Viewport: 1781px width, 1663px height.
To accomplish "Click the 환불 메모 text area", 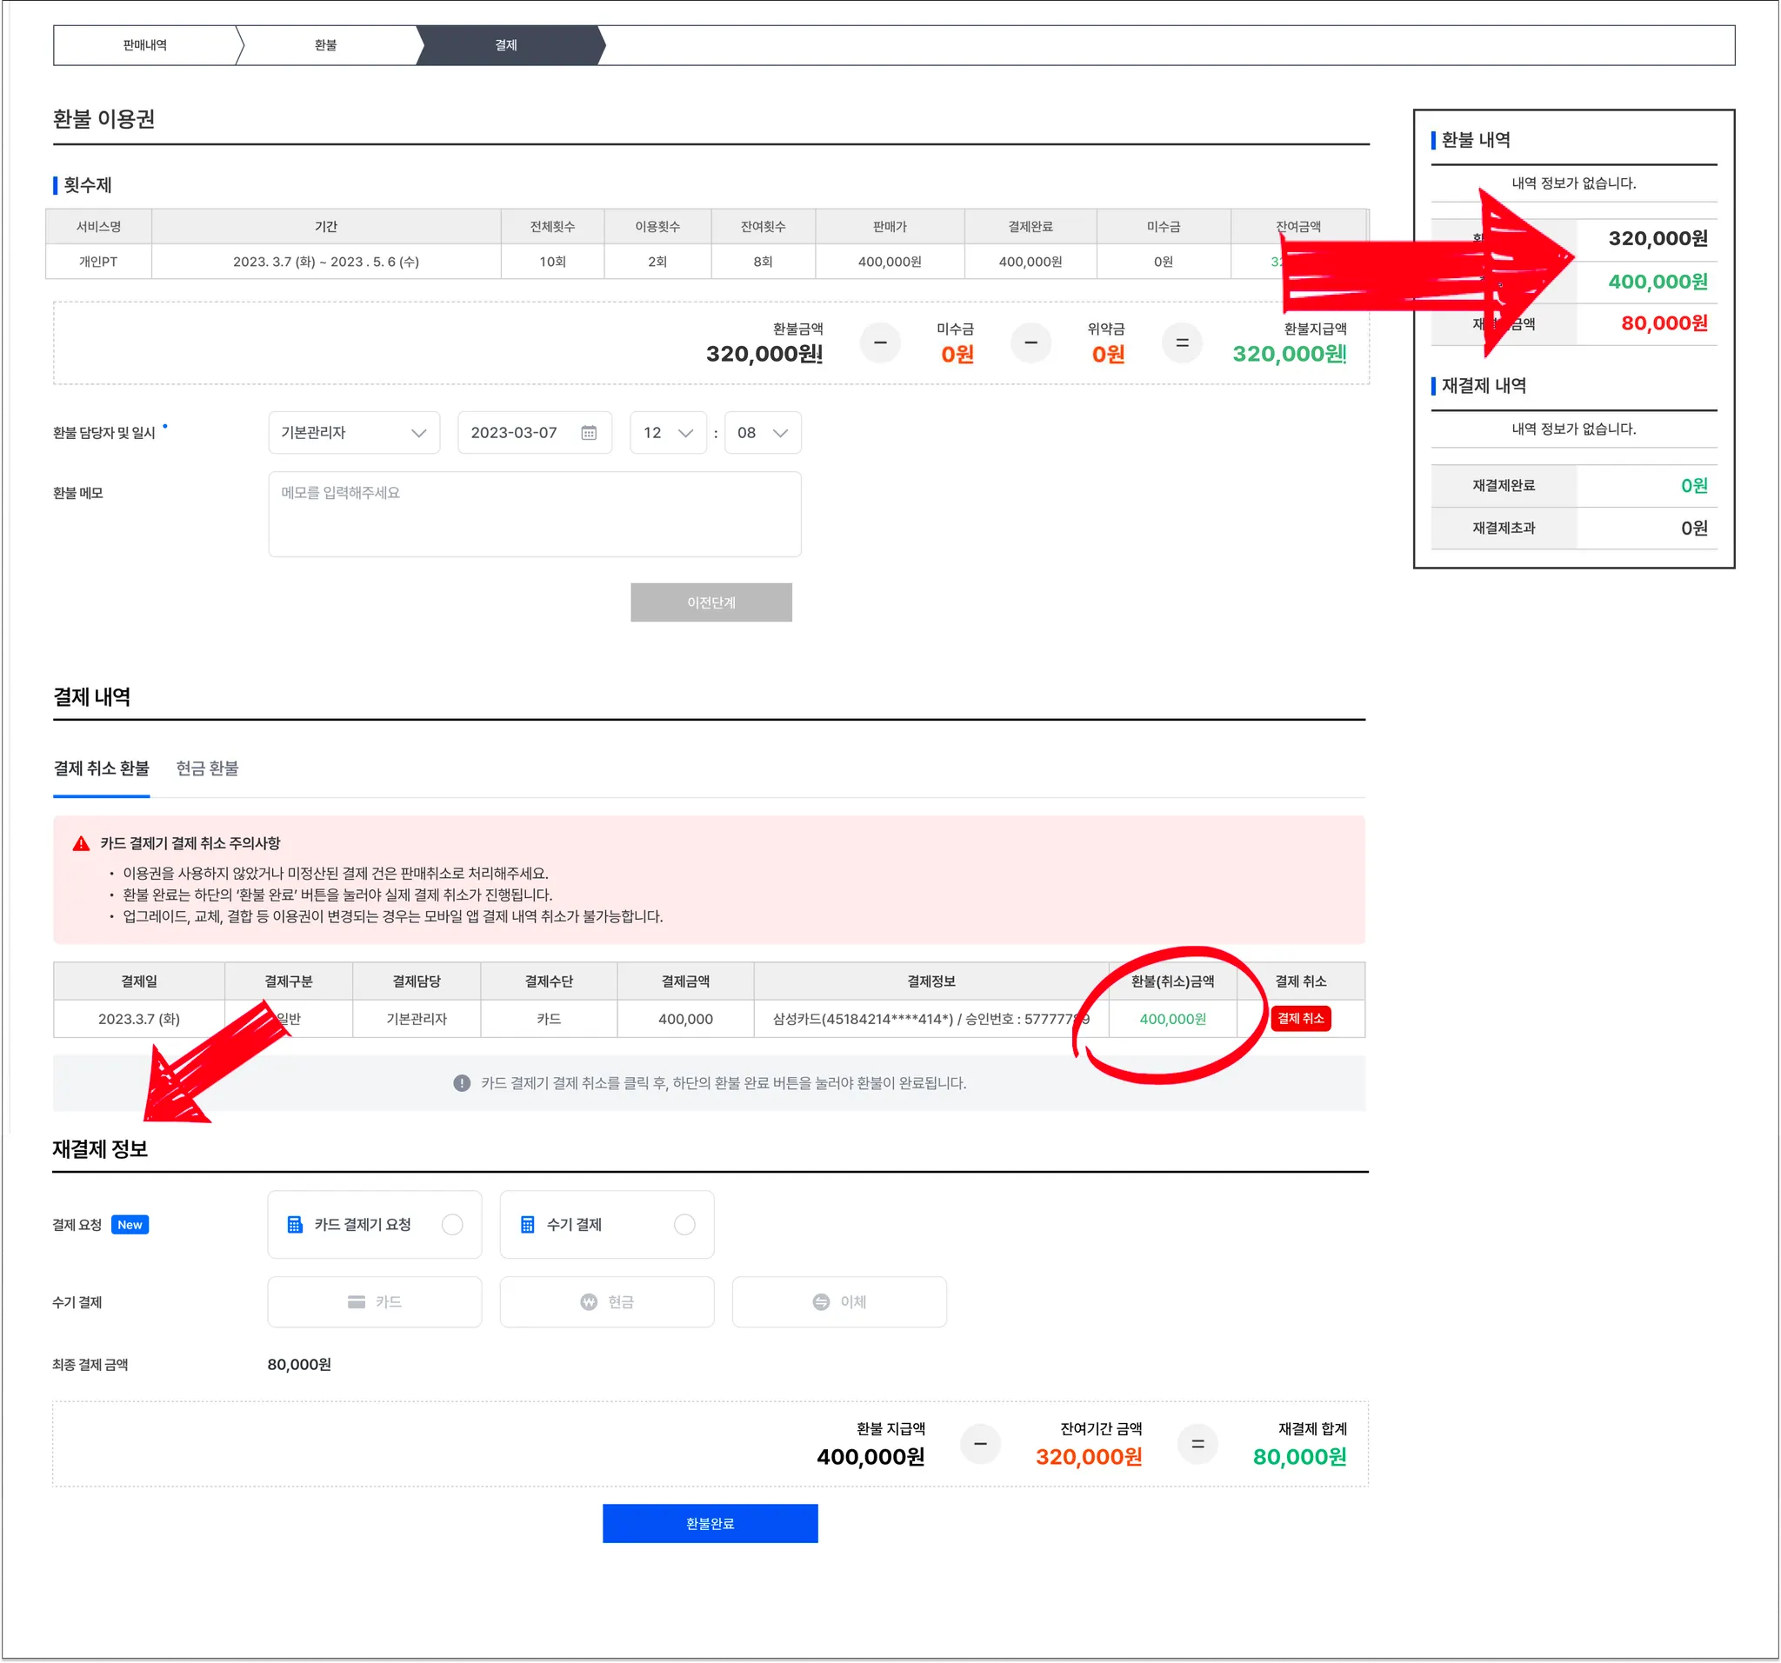I will point(535,514).
